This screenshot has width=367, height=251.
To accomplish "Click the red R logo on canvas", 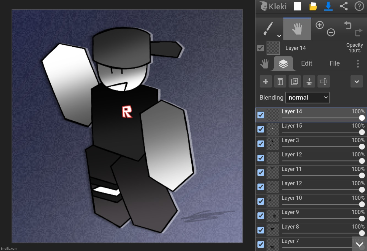I will (127, 111).
